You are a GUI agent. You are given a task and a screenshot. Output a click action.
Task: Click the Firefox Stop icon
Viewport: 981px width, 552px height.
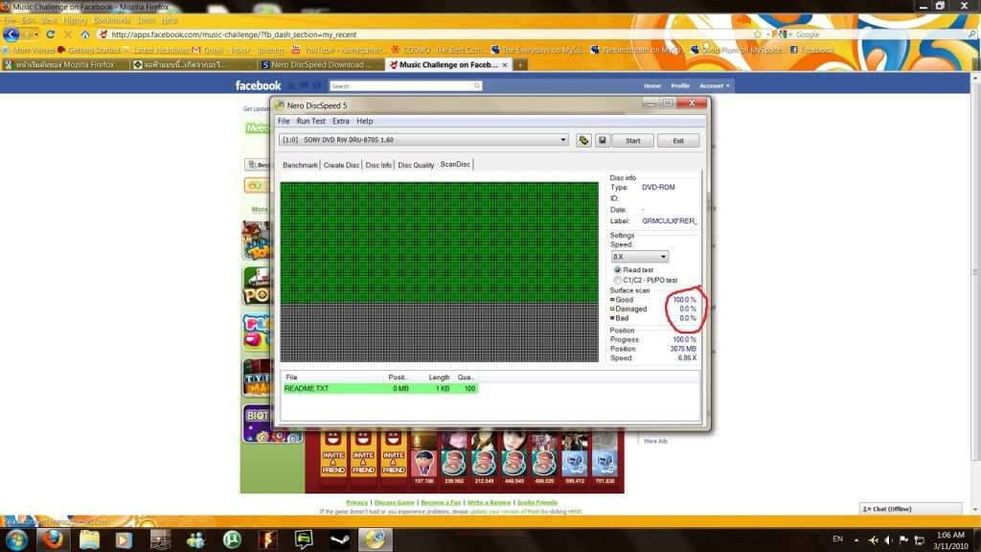point(68,34)
